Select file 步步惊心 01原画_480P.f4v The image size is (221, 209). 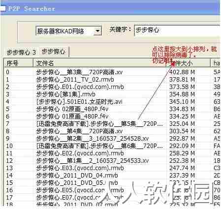pyautogui.click(x=72, y=117)
